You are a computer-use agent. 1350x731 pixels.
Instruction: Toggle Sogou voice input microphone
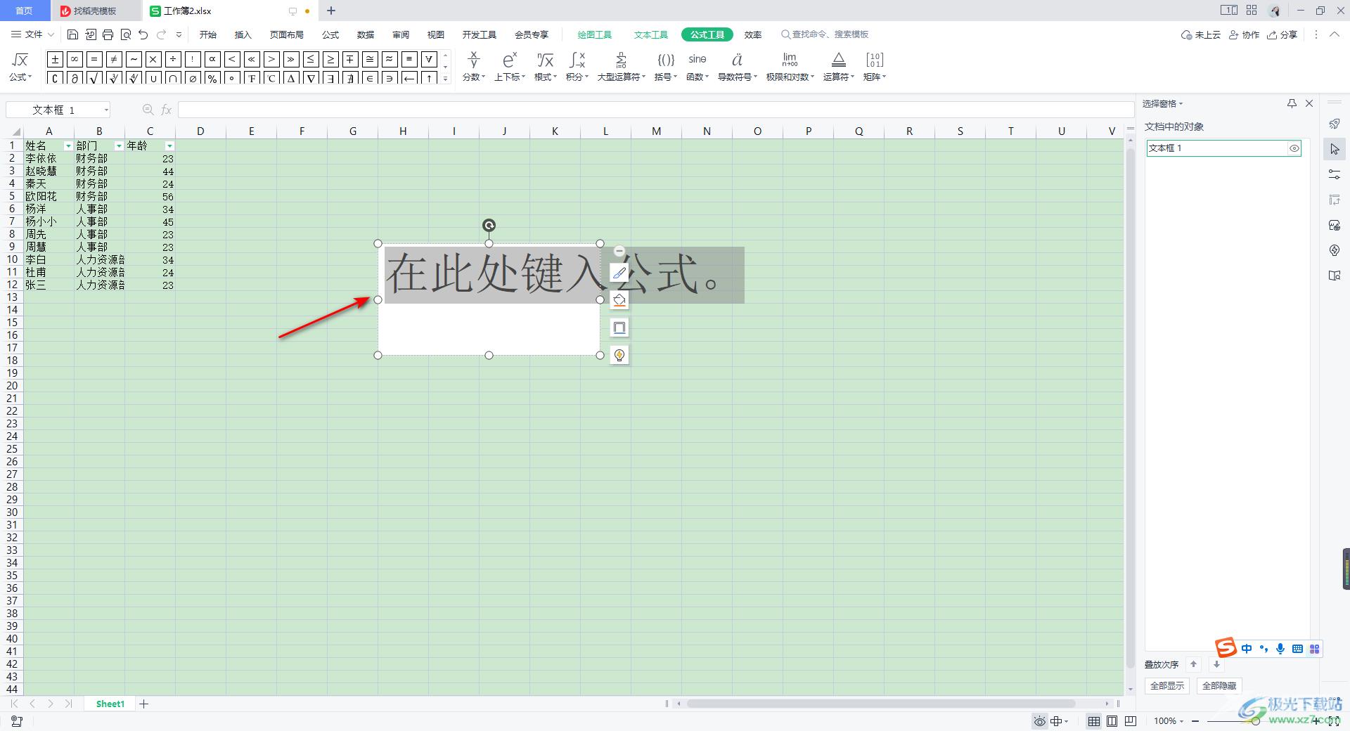tap(1280, 649)
